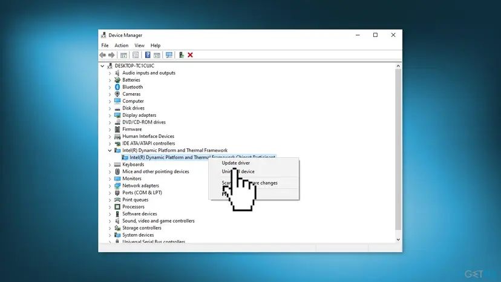Open the Properties toolbar icon
Screen dimensions: 501x282
point(136,55)
